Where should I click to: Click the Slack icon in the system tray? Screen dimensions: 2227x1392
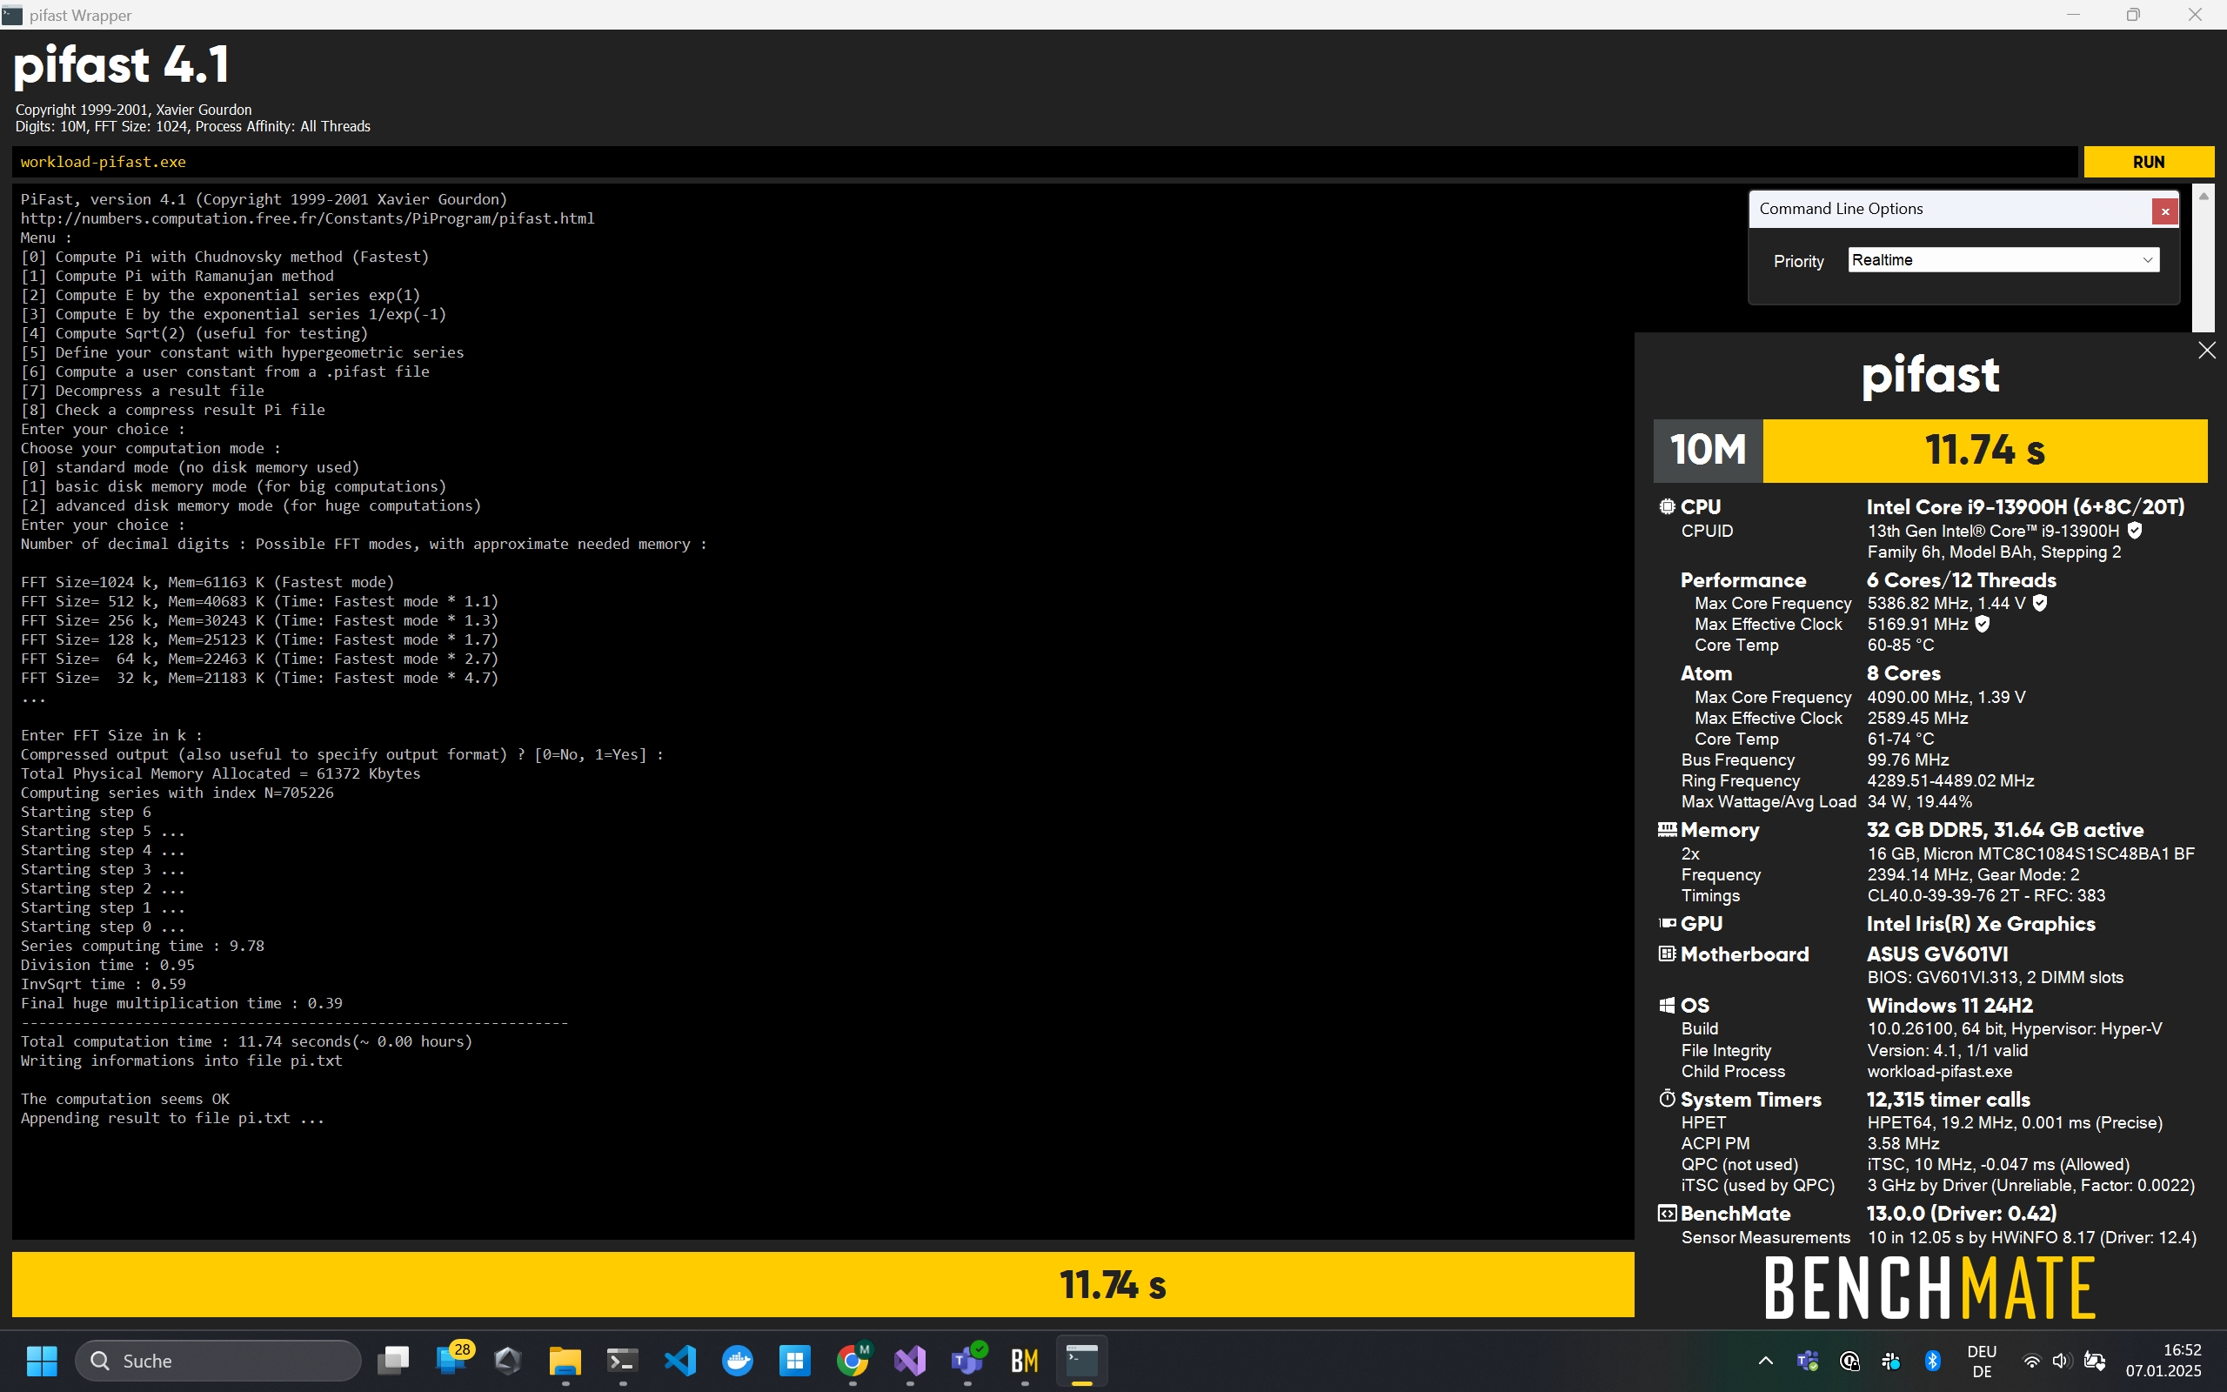pos(1891,1361)
